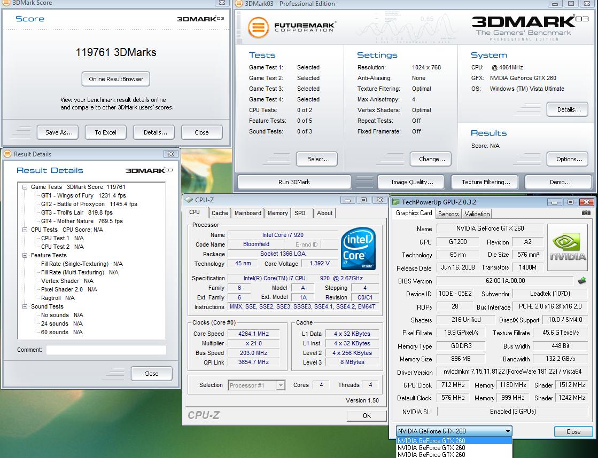
Task: Open the SPD tab in CPU-Z
Action: point(300,213)
